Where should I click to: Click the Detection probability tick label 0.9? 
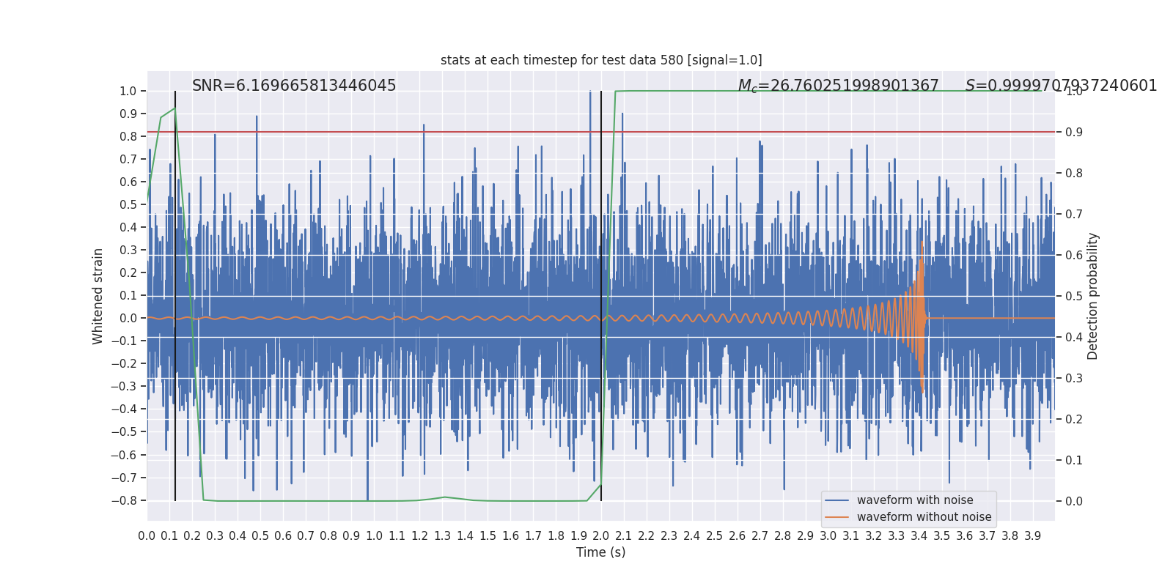tap(1074, 133)
